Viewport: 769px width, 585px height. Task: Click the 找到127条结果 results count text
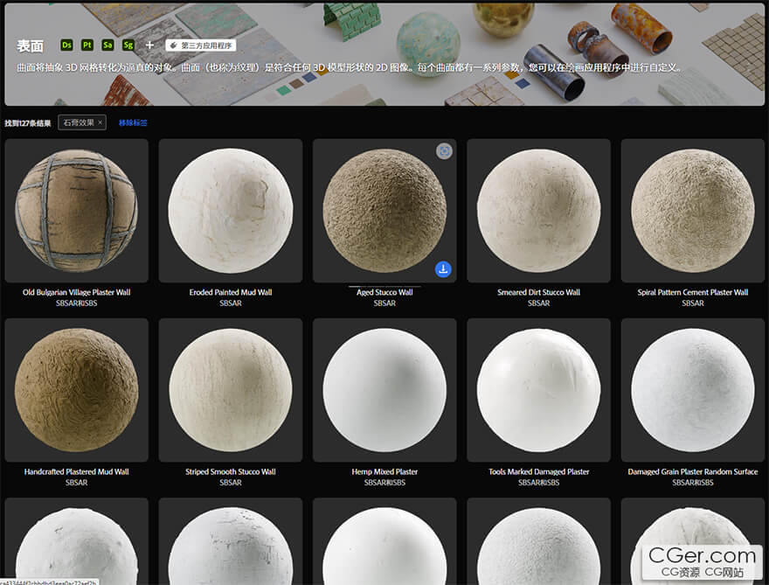pos(28,123)
